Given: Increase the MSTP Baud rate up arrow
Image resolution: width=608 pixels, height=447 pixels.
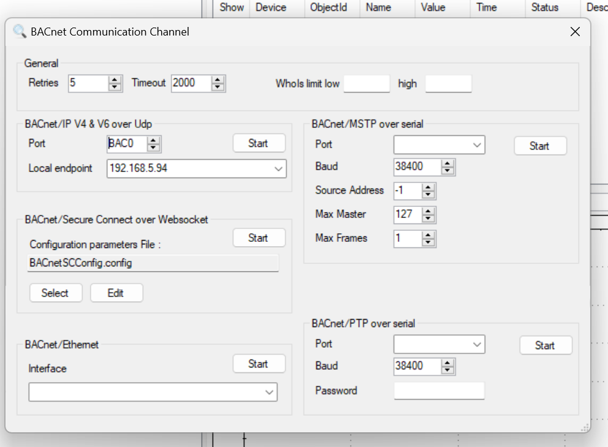Looking at the screenshot, I should pyautogui.click(x=447, y=163).
